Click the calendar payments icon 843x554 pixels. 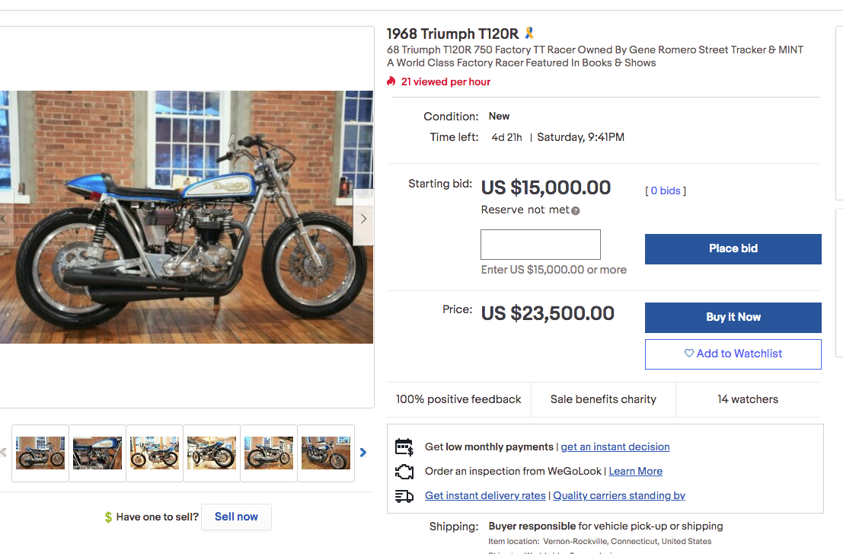click(404, 447)
